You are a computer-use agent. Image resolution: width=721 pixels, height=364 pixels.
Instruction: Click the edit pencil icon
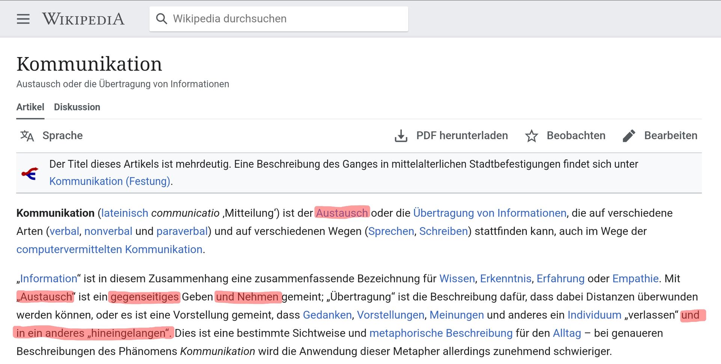point(629,136)
